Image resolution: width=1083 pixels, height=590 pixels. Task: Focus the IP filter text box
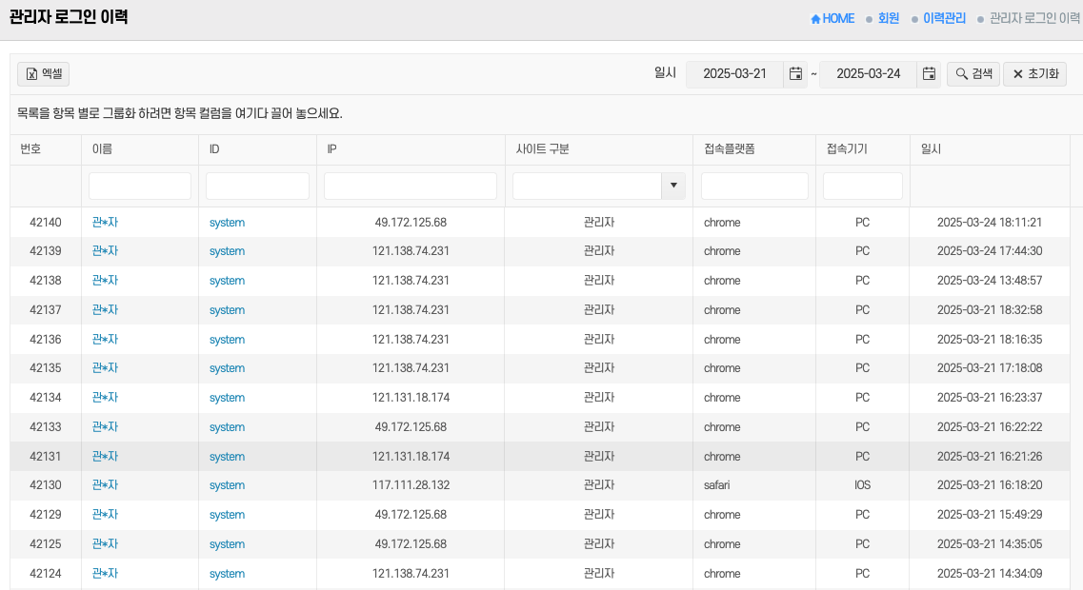point(410,186)
